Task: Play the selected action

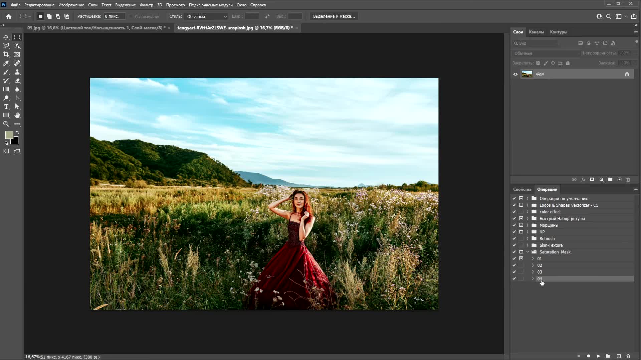Action: tap(598, 356)
